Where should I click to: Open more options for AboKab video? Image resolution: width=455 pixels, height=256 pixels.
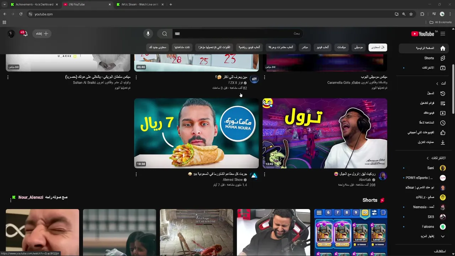click(x=264, y=174)
